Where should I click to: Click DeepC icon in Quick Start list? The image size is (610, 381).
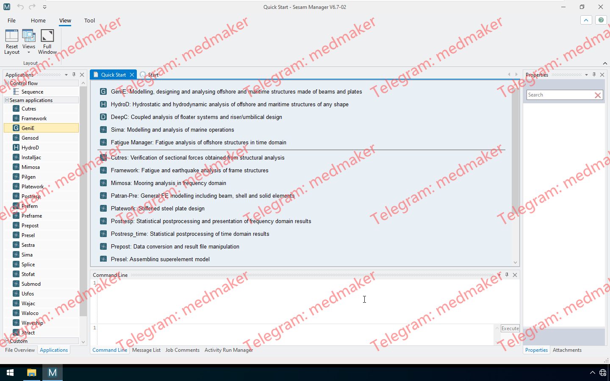click(x=103, y=117)
